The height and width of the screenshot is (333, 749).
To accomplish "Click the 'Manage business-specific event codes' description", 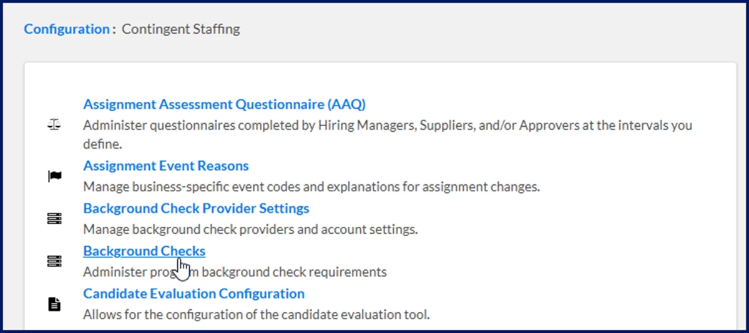I will [311, 186].
